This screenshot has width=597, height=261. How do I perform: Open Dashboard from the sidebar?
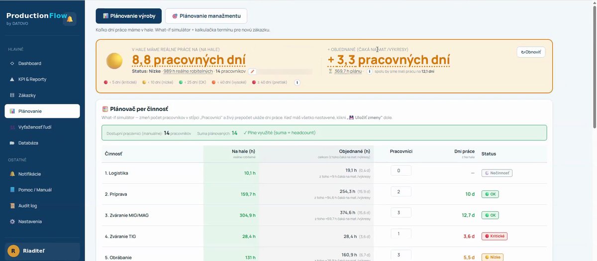[x=42, y=64]
